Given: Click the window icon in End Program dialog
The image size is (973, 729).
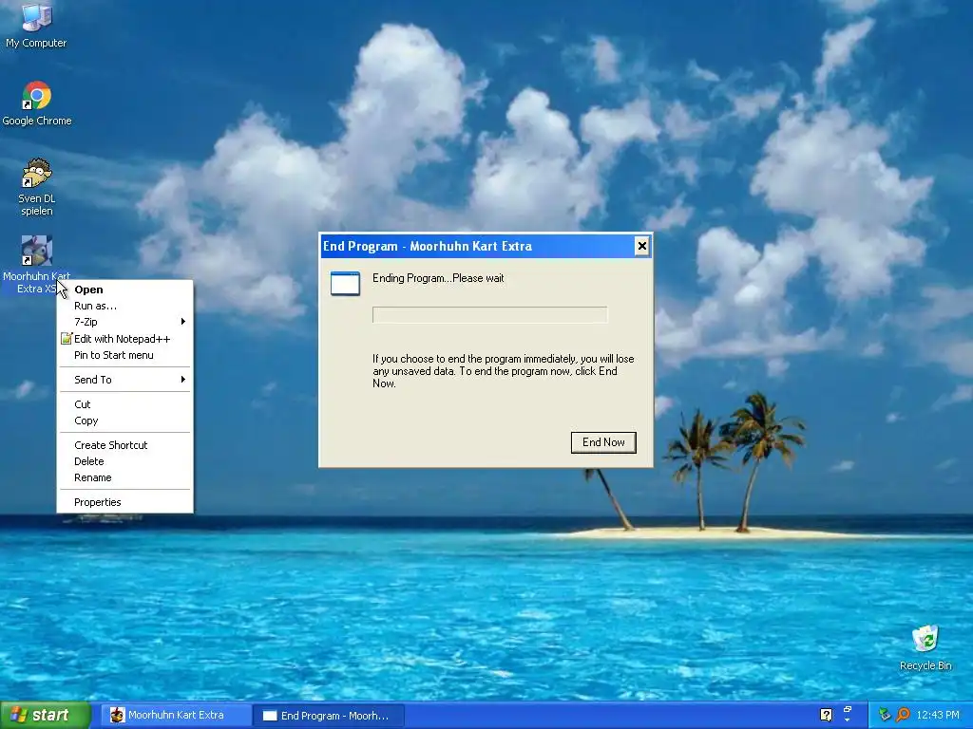Looking at the screenshot, I should pos(345,283).
